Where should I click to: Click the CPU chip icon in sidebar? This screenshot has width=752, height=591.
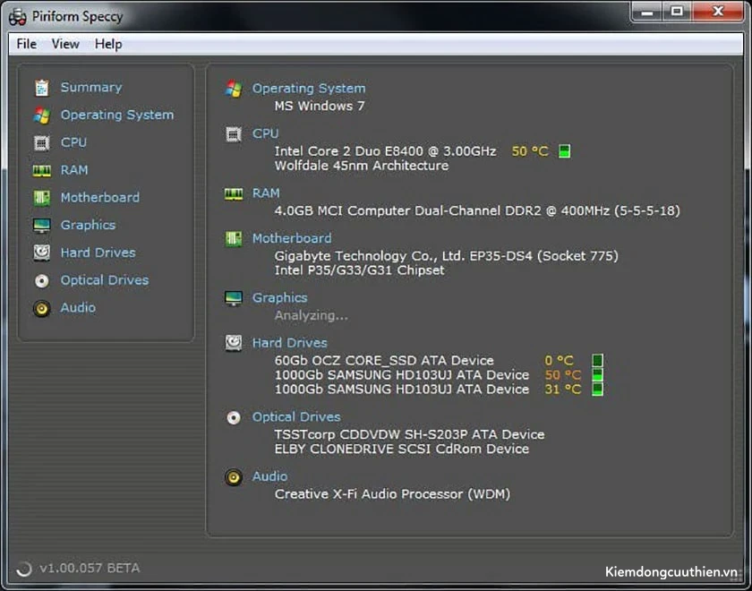point(42,143)
